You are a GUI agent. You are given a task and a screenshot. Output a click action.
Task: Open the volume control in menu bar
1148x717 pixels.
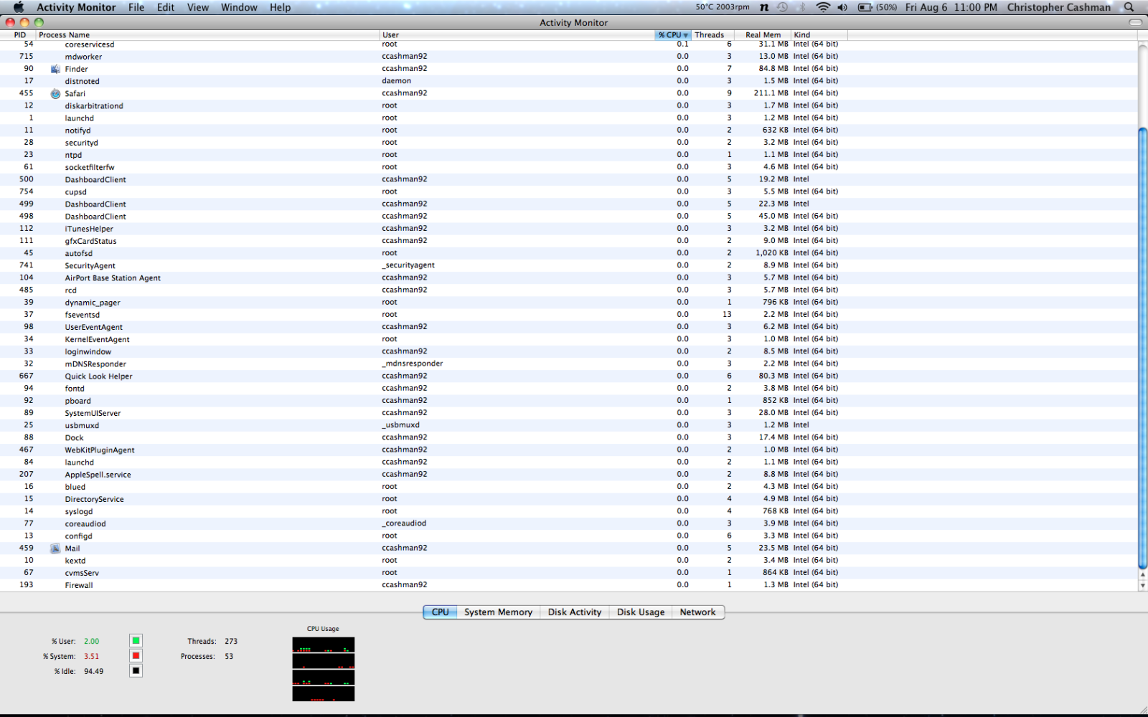point(842,7)
